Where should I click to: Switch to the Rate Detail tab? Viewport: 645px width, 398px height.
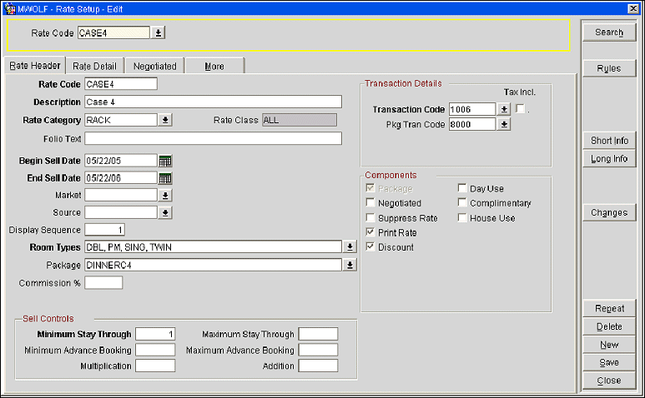click(95, 66)
